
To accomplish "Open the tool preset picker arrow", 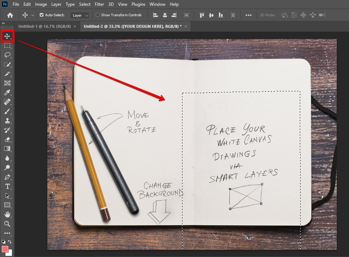I will [x=33, y=15].
